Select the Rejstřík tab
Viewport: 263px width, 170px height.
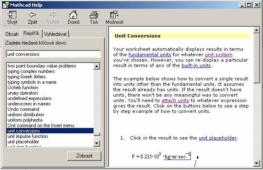tap(31, 33)
